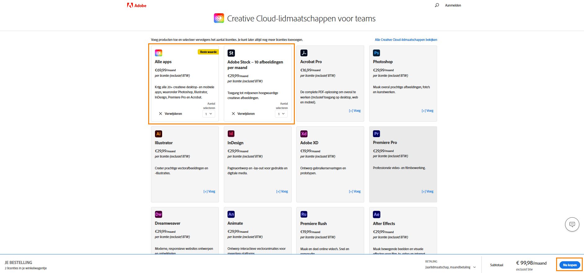Click the InDesign Id icon
This screenshot has width=584, height=273.
(x=231, y=134)
